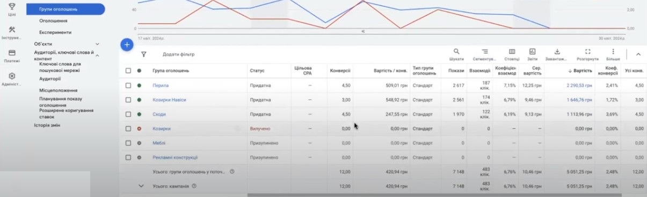This screenshot has height=197, width=647.
Task: Click the paused status icon for Рекламні конструкції
Action: [x=139, y=158]
